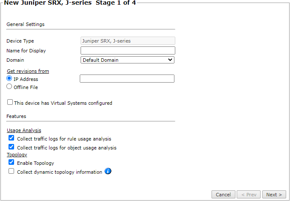Uncheck traffic logs for object usage analysis

point(11,147)
